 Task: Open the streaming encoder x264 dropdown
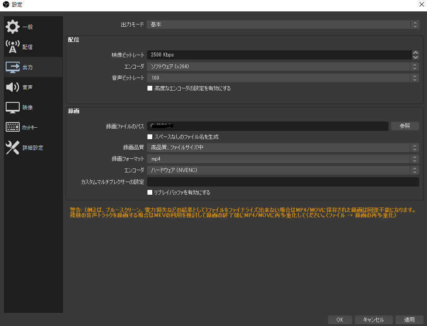pyautogui.click(x=283, y=67)
